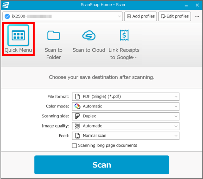Click the ScanSnap logo in title bar
The image size is (203, 179).
6,5
